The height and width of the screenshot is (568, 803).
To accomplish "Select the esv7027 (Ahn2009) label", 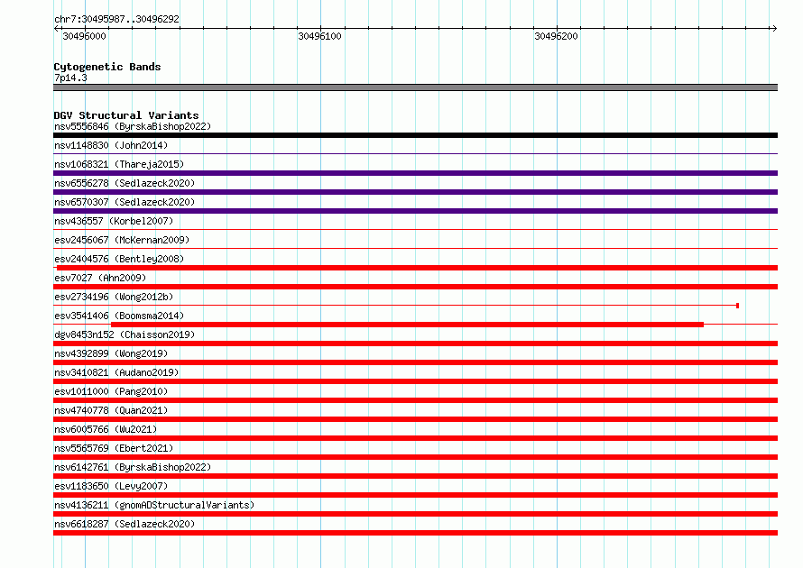I will [100, 278].
